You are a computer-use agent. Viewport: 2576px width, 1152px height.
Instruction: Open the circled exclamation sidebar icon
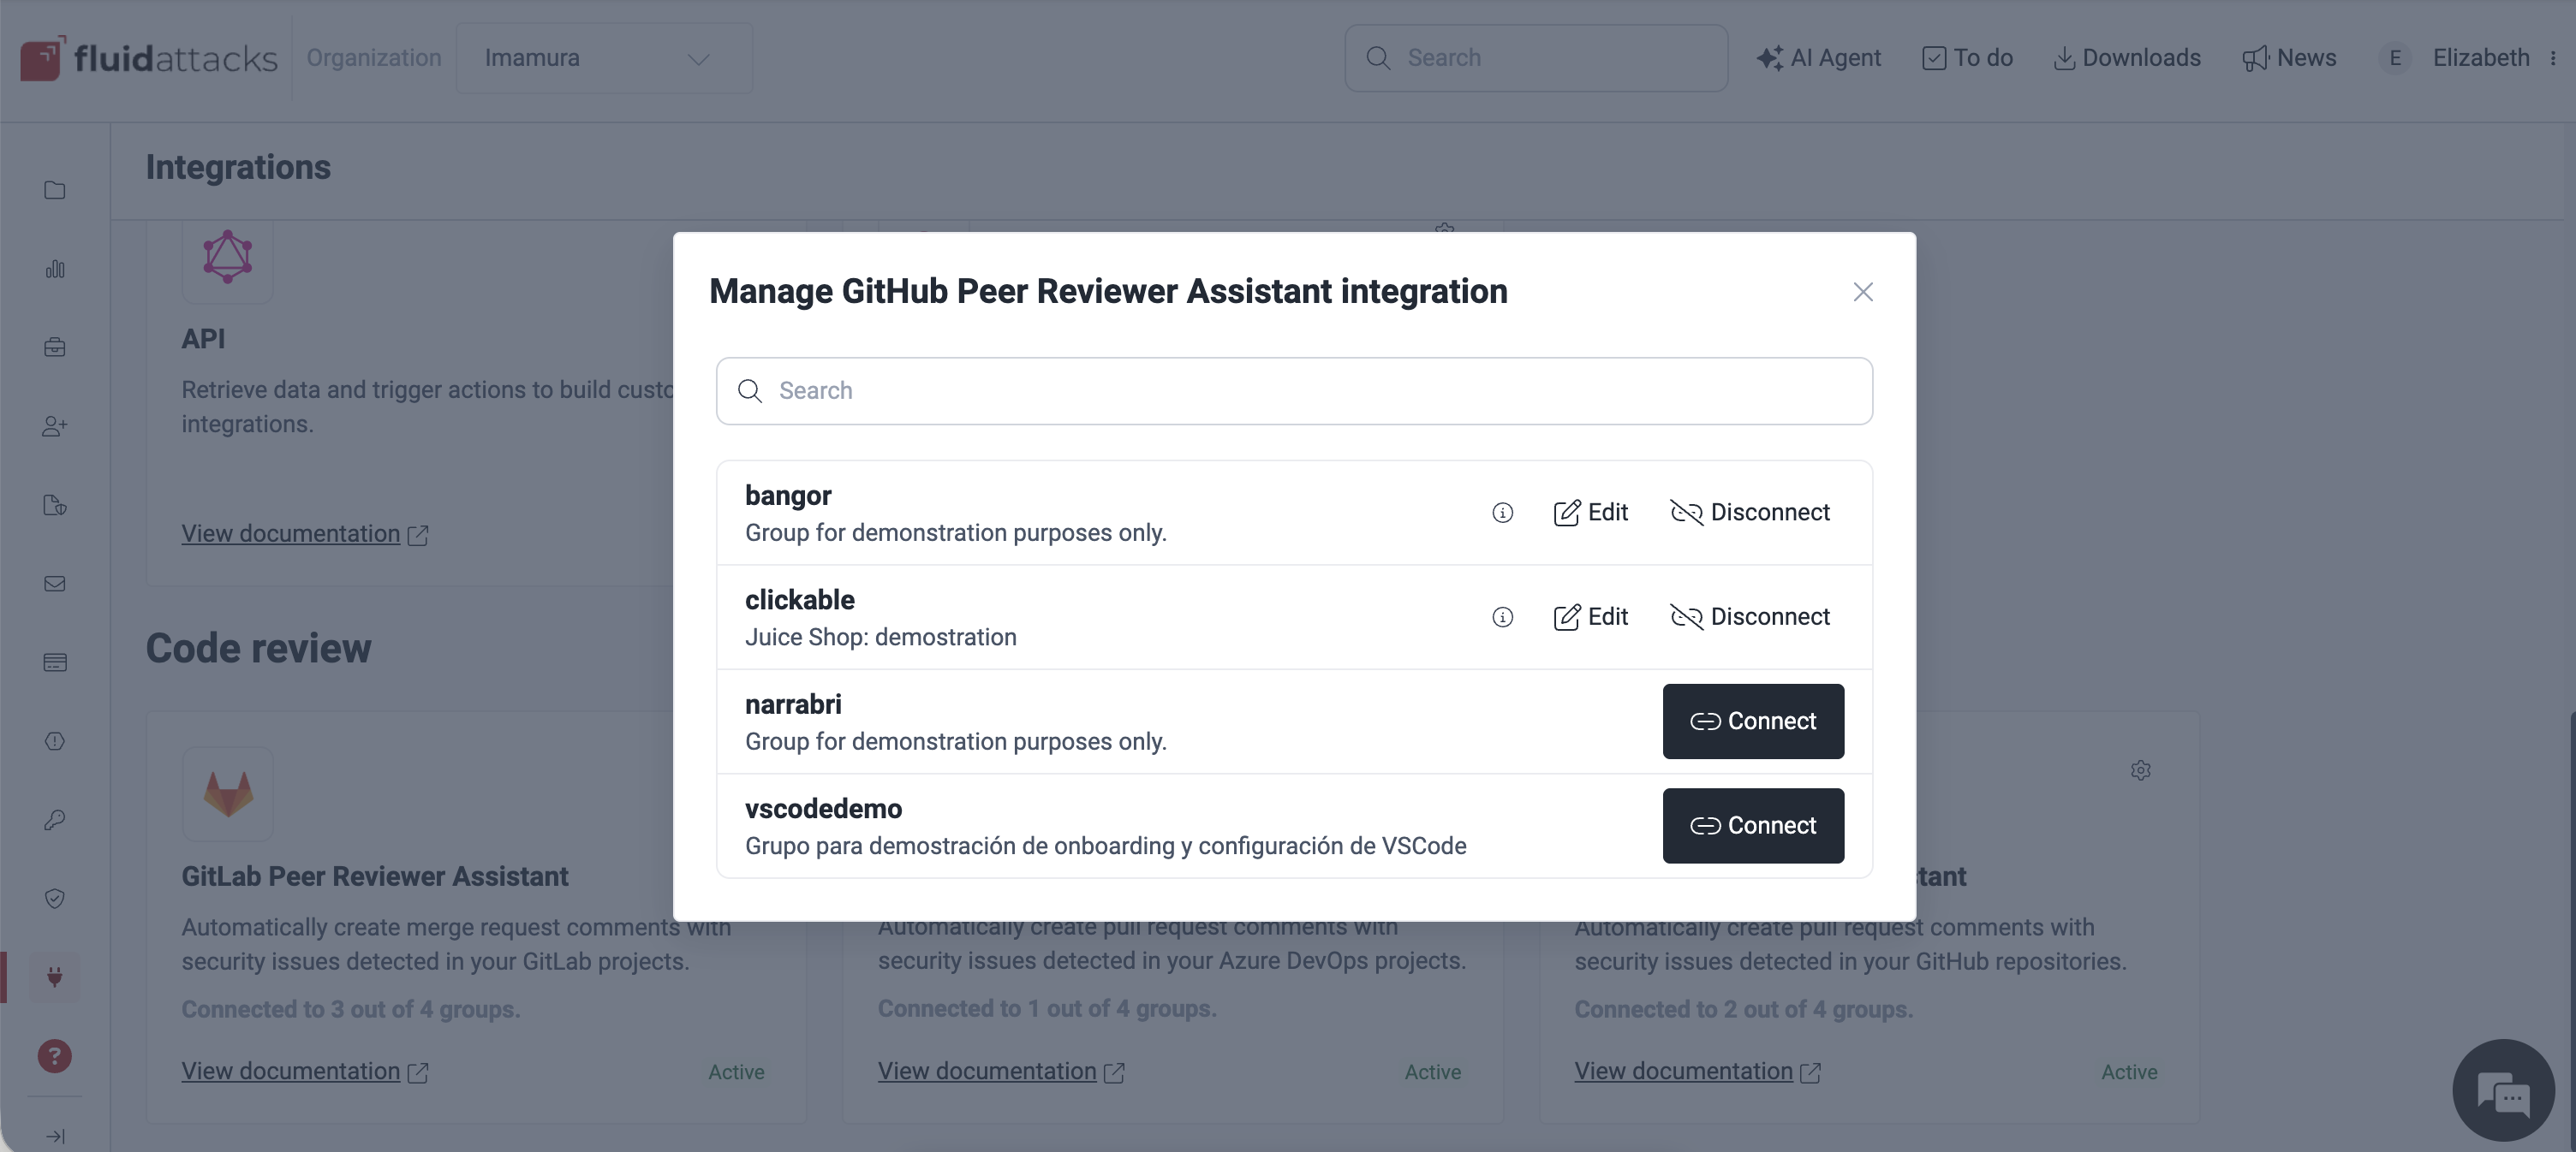(x=55, y=741)
